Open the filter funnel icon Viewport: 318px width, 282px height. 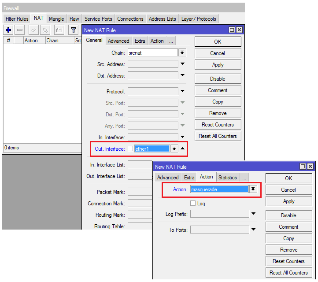tap(74, 30)
